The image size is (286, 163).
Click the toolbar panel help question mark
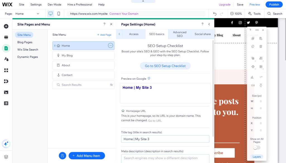pyautogui.click(x=250, y=30)
